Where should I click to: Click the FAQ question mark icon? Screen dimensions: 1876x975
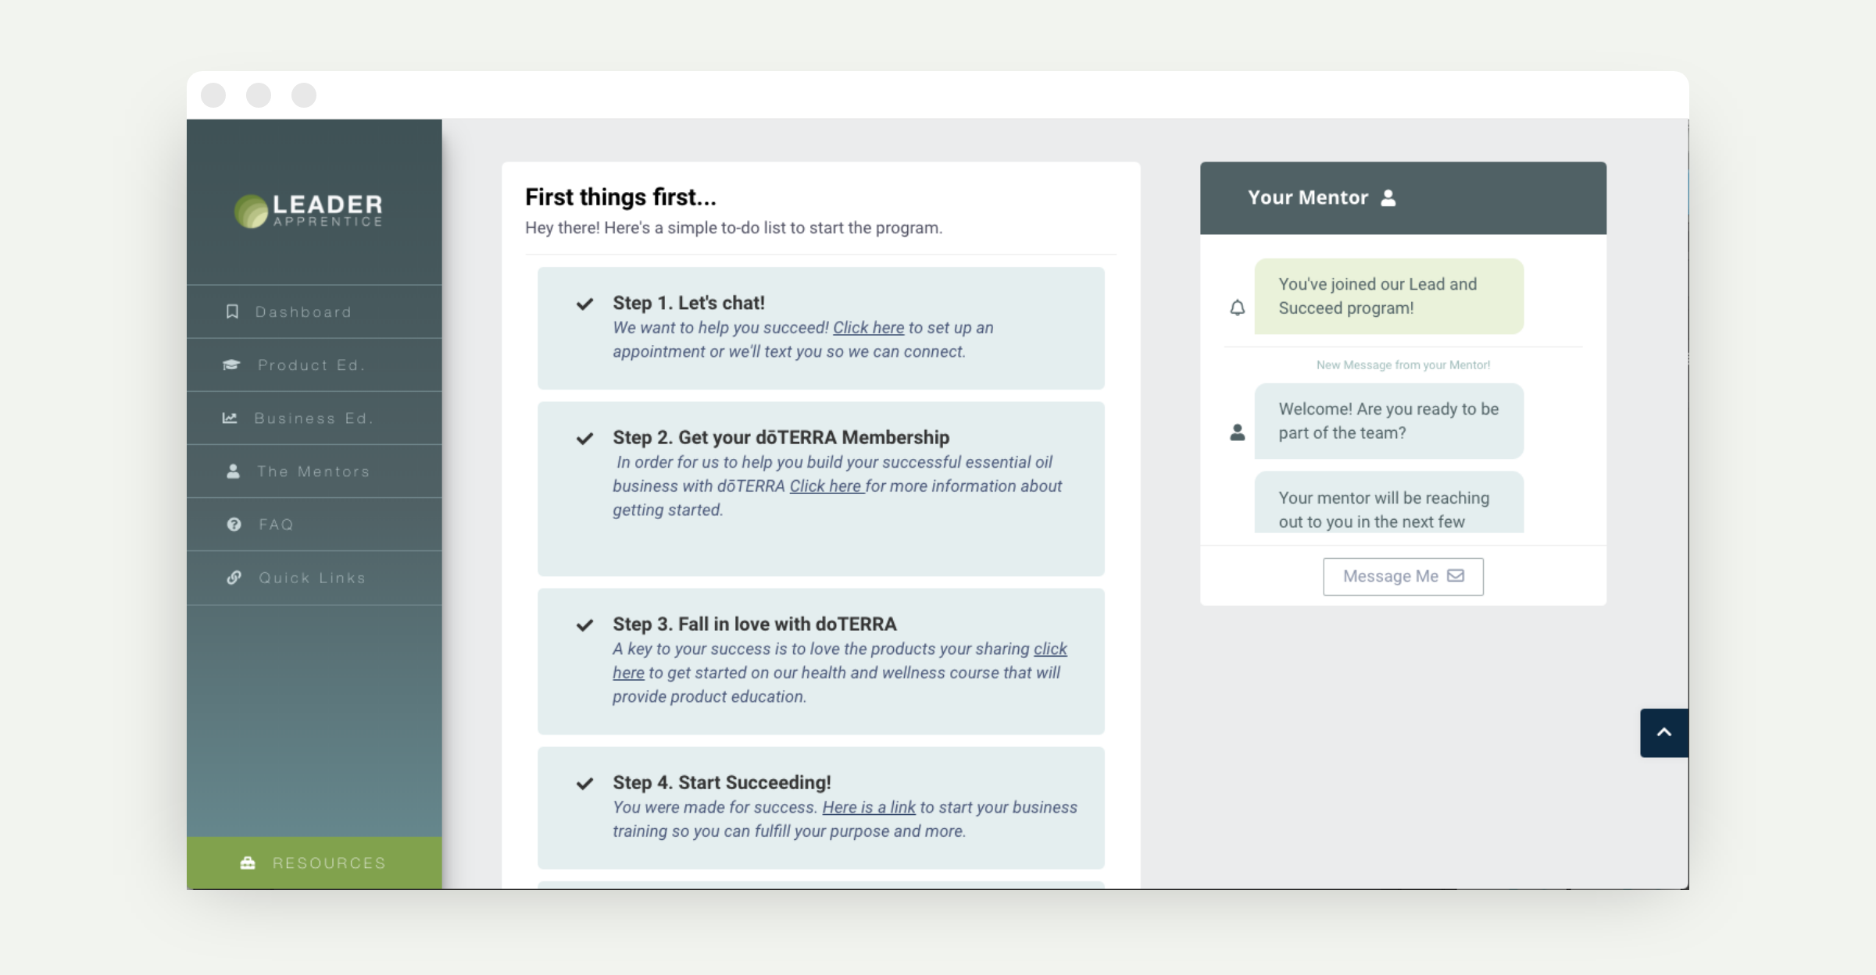pyautogui.click(x=234, y=524)
